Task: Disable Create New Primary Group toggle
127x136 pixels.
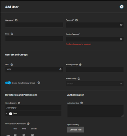Action: [x=8, y=83]
